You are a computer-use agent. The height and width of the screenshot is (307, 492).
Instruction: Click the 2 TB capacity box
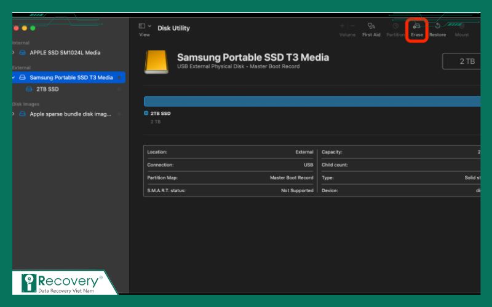461,61
